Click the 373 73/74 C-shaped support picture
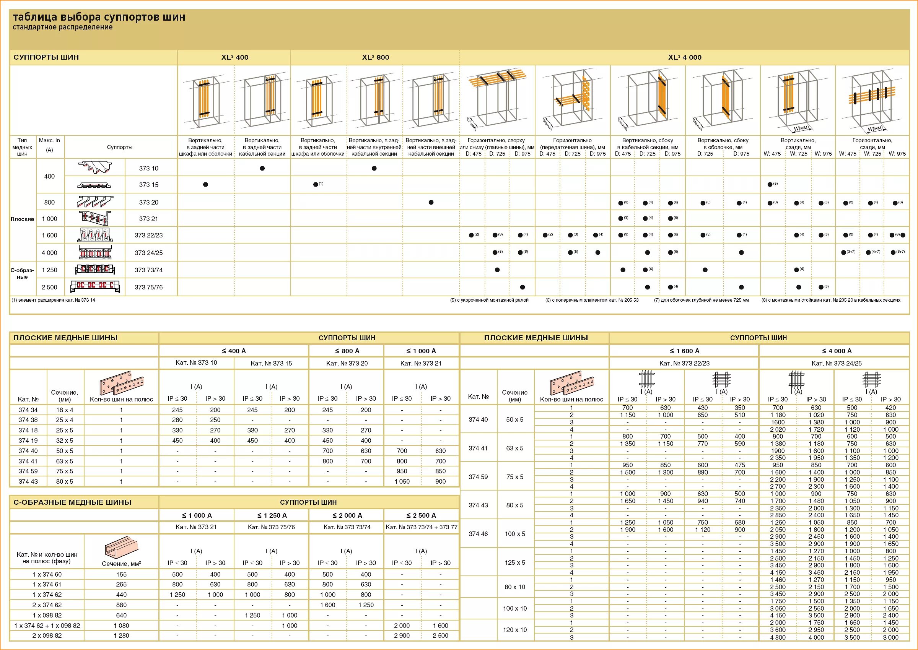Screen dimensions: 918x650 95,269
